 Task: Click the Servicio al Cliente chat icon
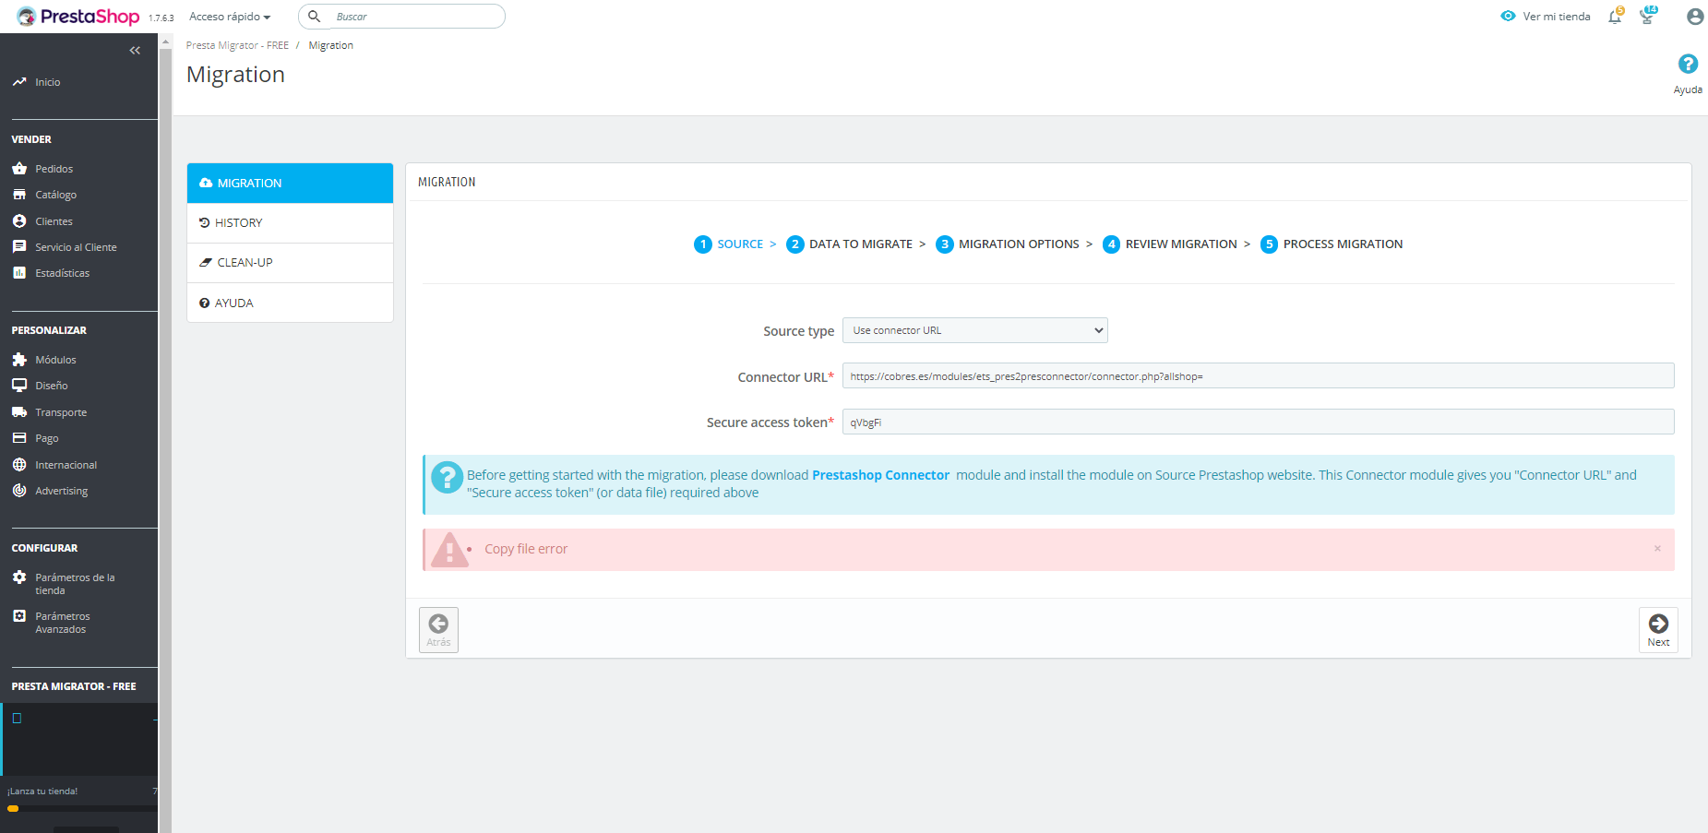point(19,247)
